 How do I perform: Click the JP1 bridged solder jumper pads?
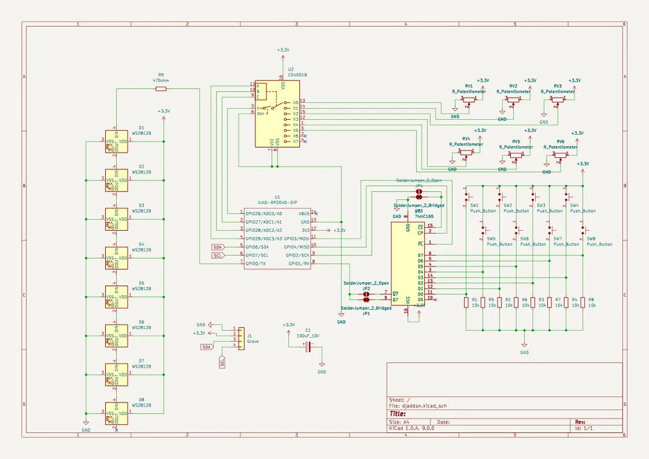pos(366,299)
